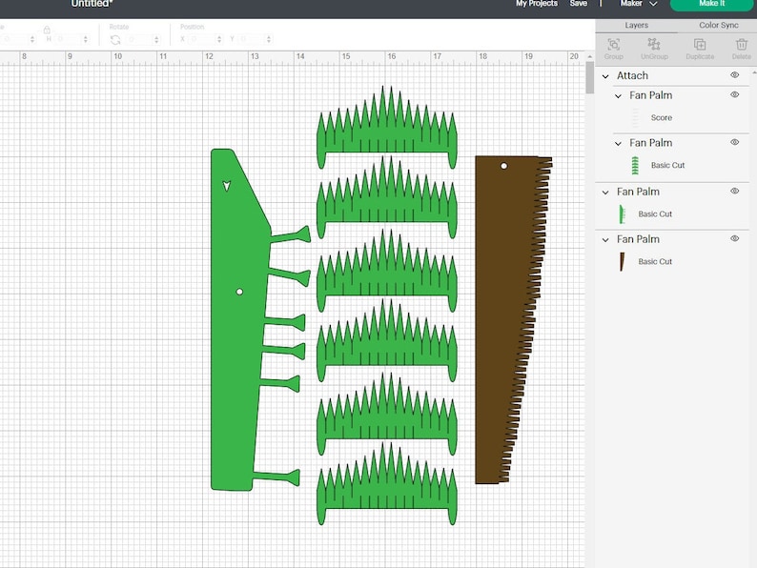Click the Untitled project title

point(92,4)
